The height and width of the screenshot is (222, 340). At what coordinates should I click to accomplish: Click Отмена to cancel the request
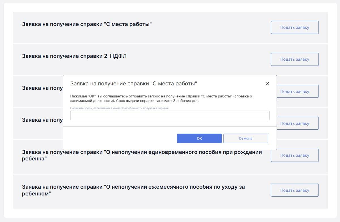tap(245, 138)
